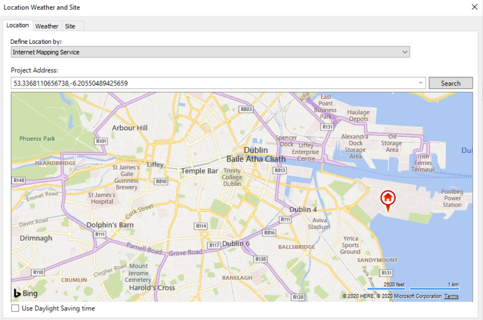483x320 pixels.
Task: Click the R803 road marker
Action: pos(246,109)
